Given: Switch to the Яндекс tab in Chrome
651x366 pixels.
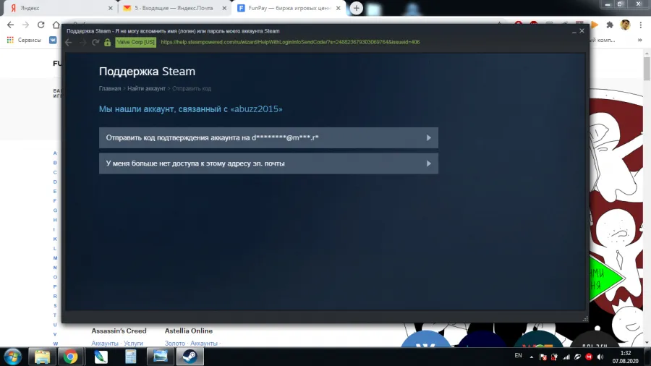Looking at the screenshot, I should click(60, 8).
